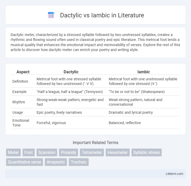Click the Syllabic stress tag
191x186 pixels.
pyautogui.click(x=147, y=152)
